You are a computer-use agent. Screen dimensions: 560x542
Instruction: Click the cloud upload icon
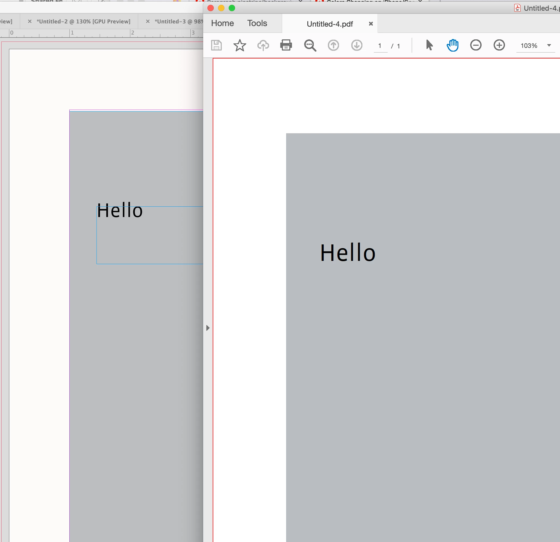(x=263, y=45)
